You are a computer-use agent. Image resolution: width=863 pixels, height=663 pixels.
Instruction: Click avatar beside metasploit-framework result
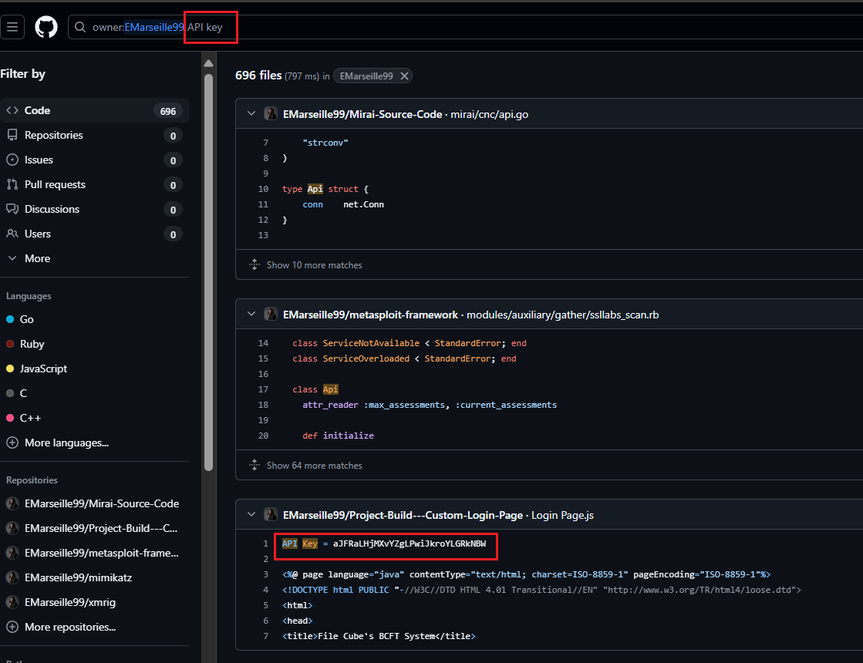tap(270, 315)
